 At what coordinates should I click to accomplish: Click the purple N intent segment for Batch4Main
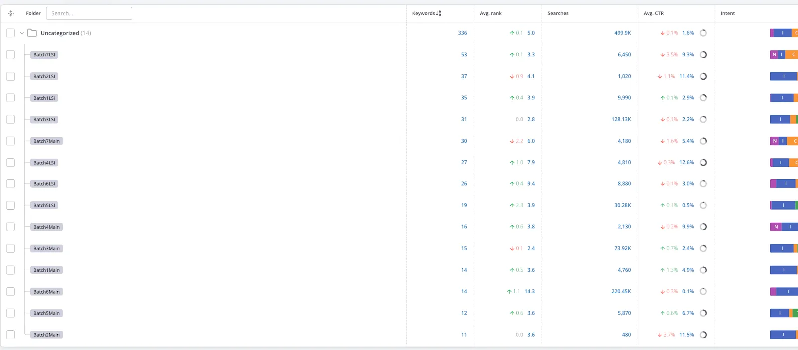(x=776, y=227)
